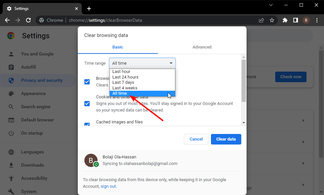Screen dimensions: 324x195
Task: Click the share page icon in address bar
Action: (261, 20)
